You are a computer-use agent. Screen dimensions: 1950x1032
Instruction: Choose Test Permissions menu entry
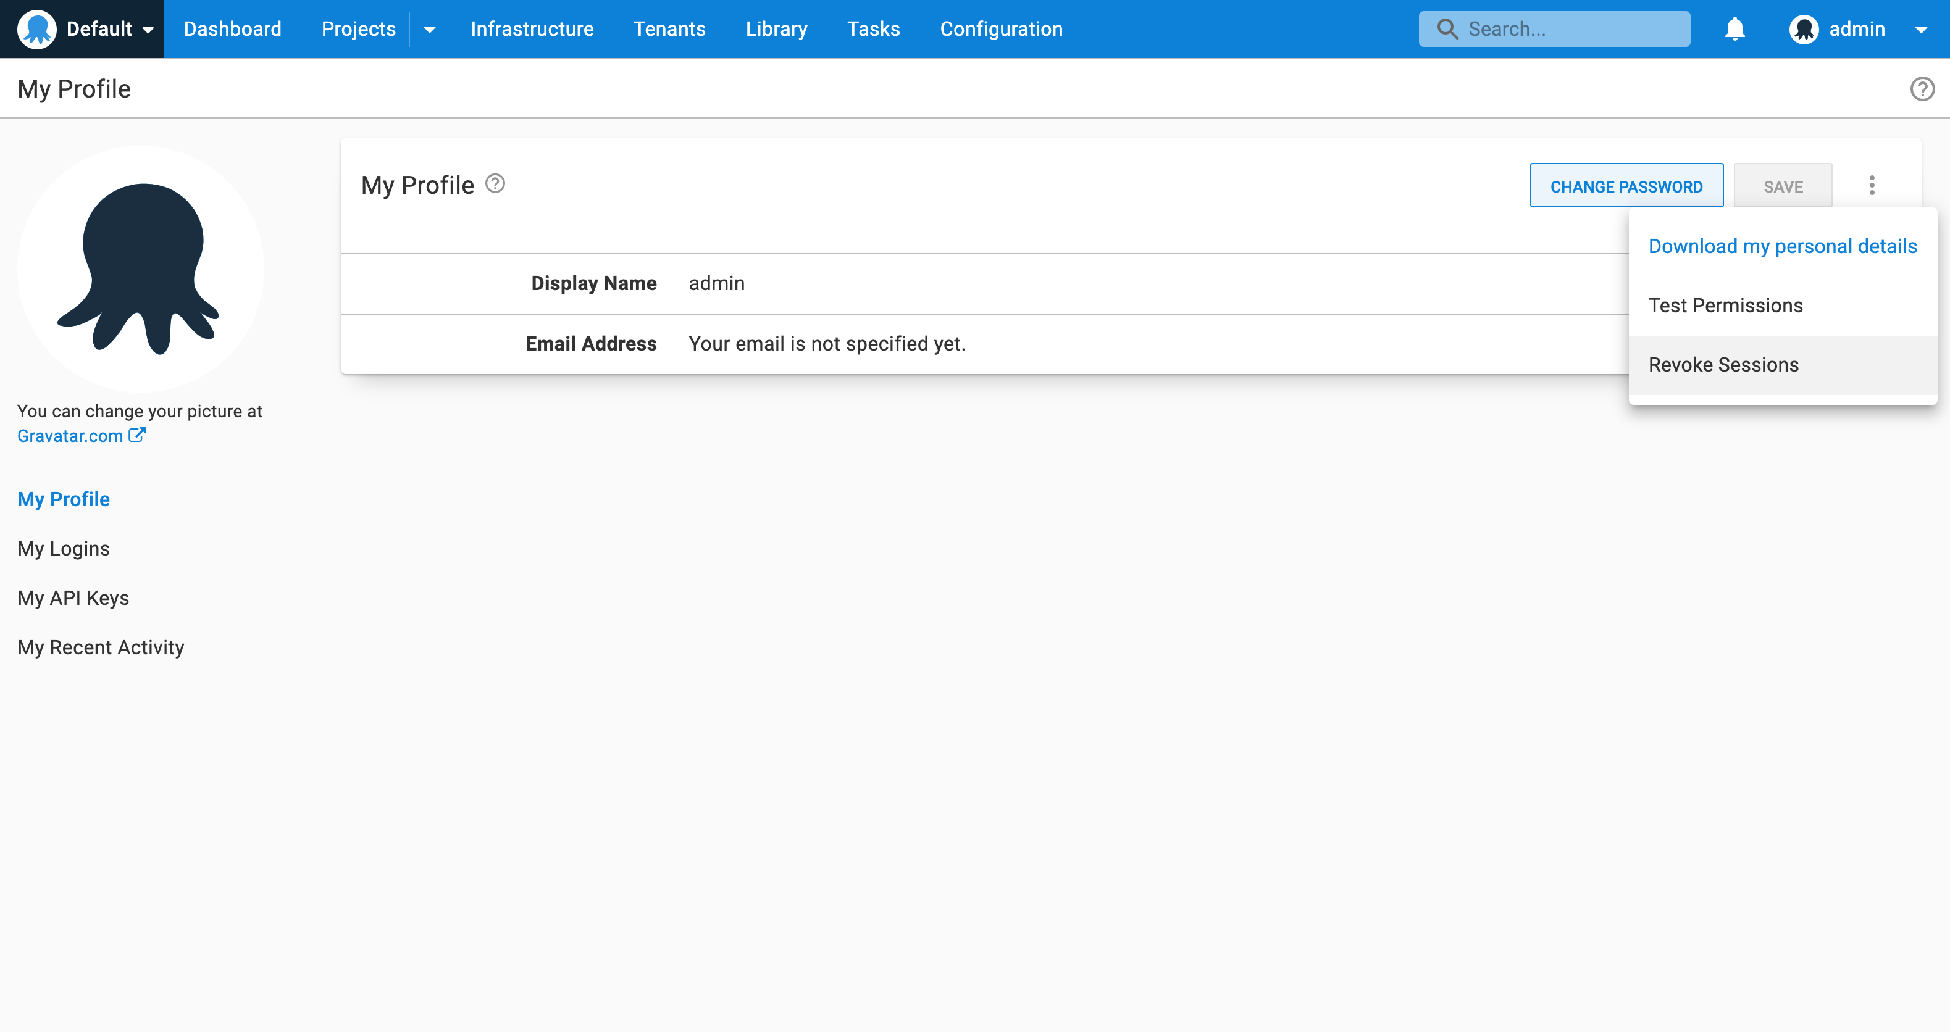pyautogui.click(x=1725, y=306)
